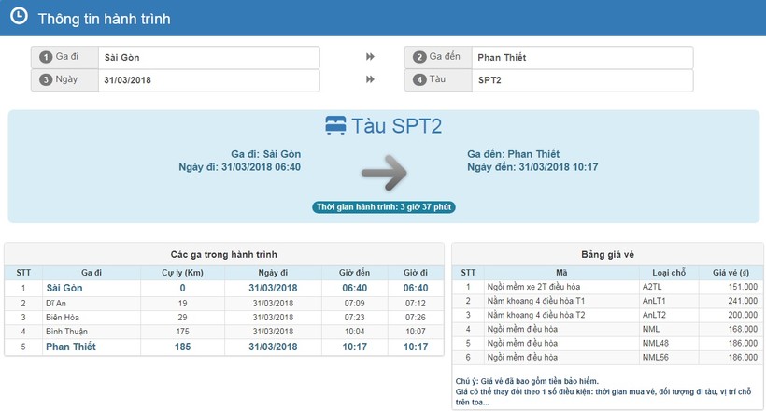Click the travel time badge 3 giờ 37 phút
766x411 pixels.
click(x=384, y=206)
